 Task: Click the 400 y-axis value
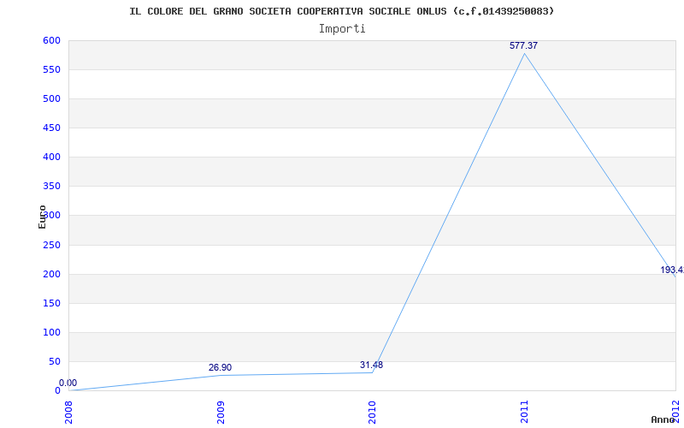click(x=51, y=158)
